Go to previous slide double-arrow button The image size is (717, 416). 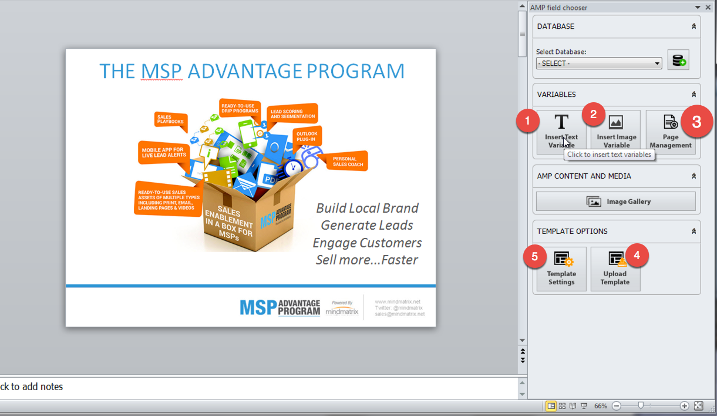click(523, 351)
